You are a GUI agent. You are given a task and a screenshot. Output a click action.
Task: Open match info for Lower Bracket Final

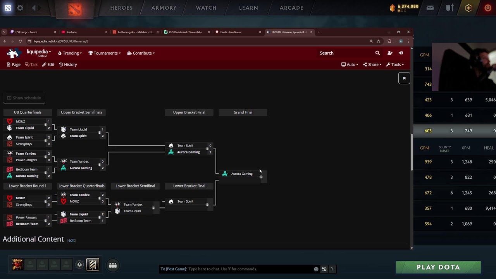click(207, 205)
